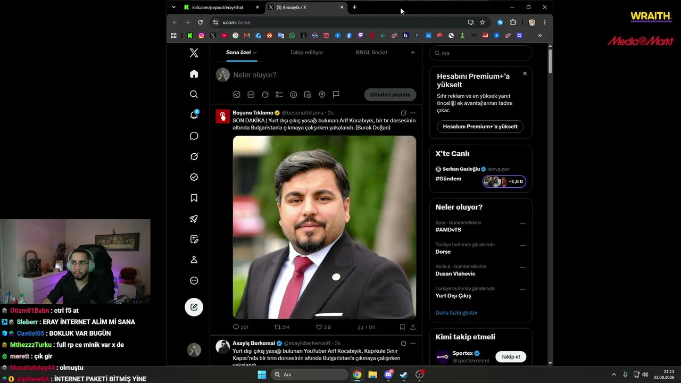
Task: Open Windows Start menu
Action: tap(262, 374)
